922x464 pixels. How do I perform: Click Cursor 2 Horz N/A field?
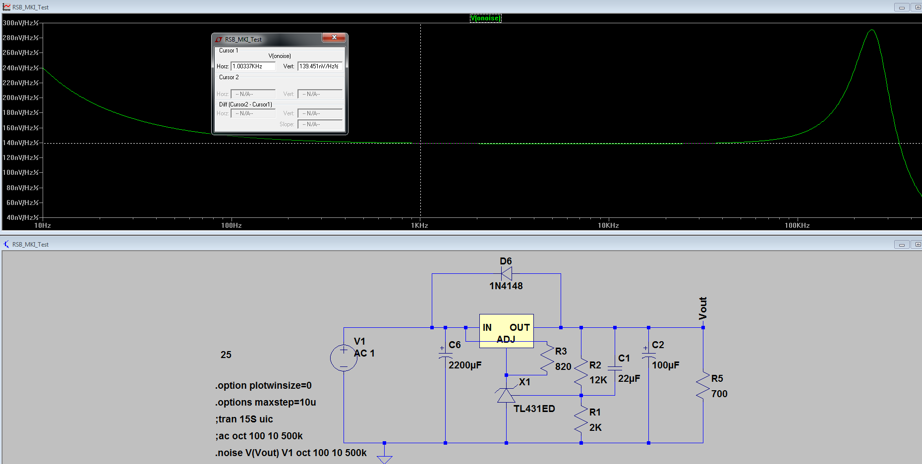coord(253,94)
